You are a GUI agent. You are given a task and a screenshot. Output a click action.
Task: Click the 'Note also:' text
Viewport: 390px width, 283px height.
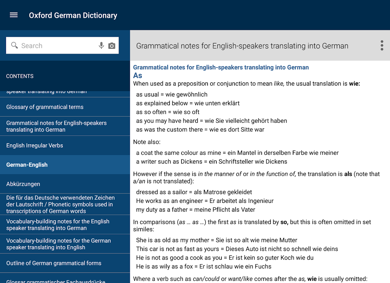coord(147,142)
